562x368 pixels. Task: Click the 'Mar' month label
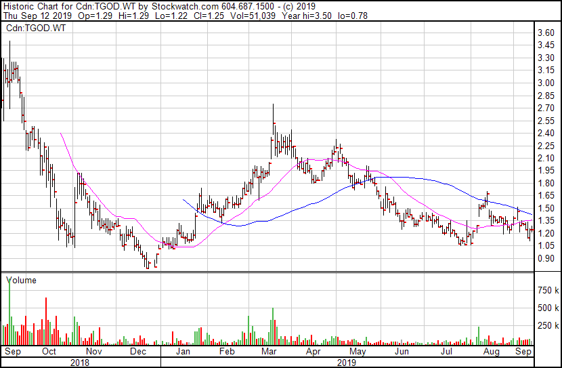[x=269, y=352]
